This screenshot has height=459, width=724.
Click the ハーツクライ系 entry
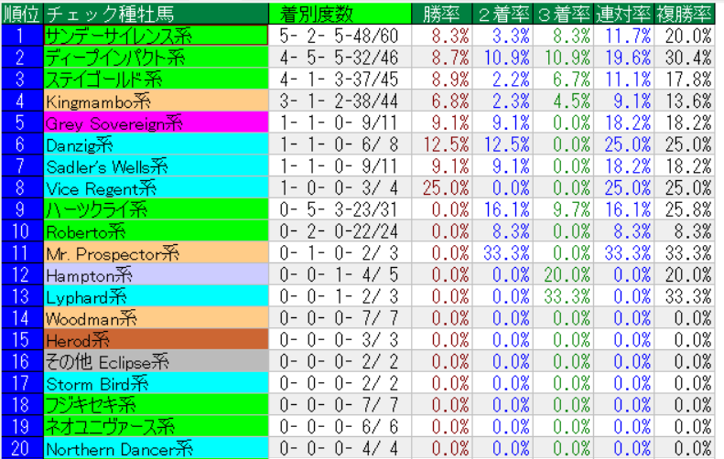(156, 208)
